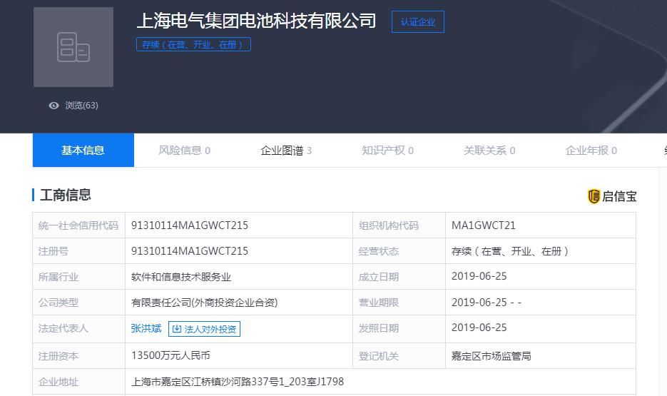Click the value 嘉定区市场监管局
The width and height of the screenshot is (667, 396).
492,356
